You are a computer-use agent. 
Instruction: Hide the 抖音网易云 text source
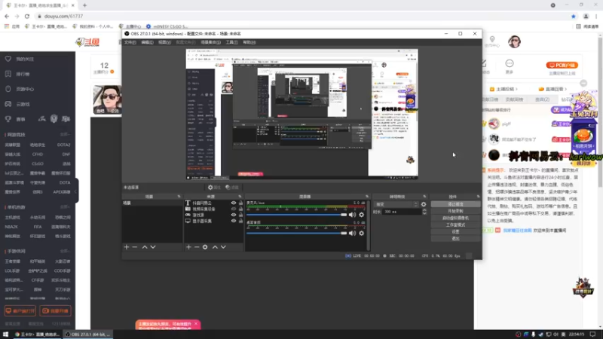pyautogui.click(x=234, y=203)
